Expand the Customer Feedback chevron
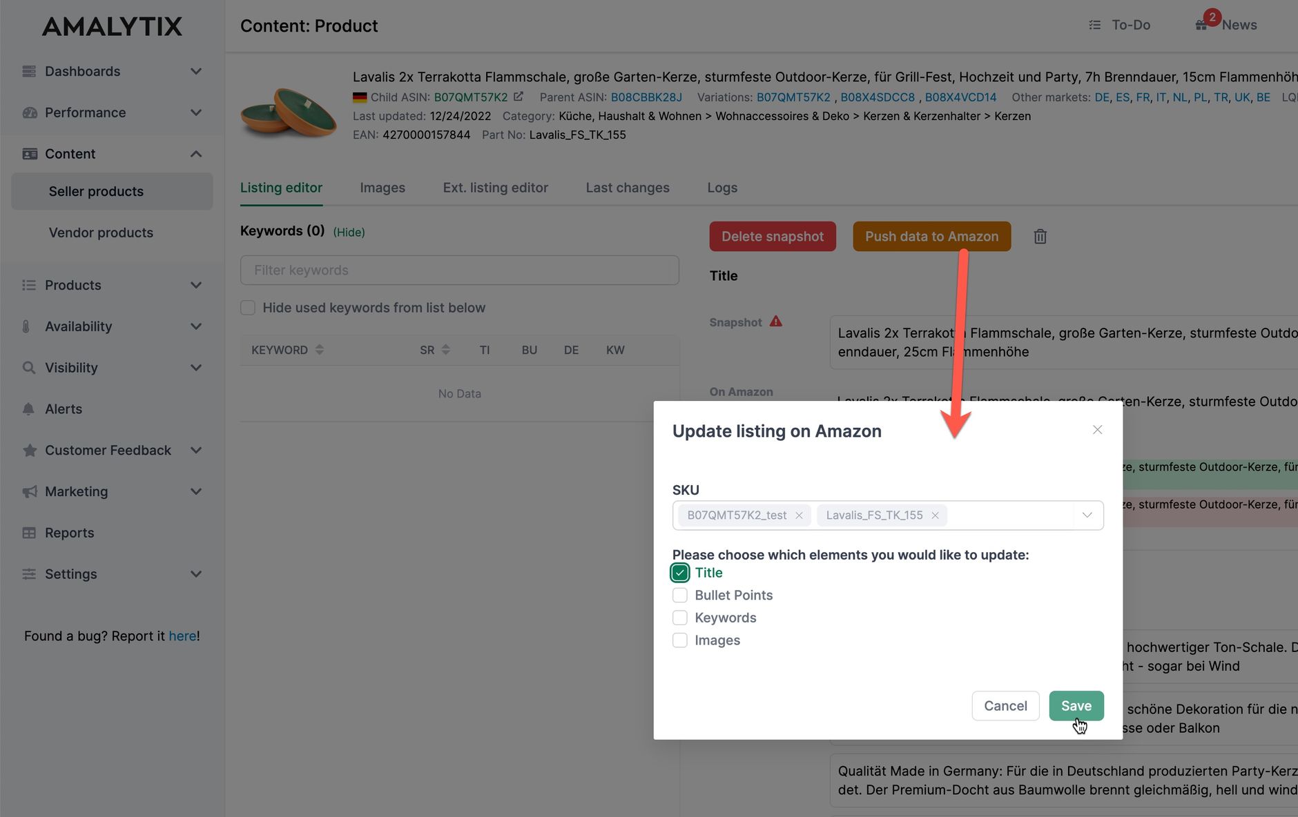The image size is (1298, 817). pyautogui.click(x=196, y=451)
